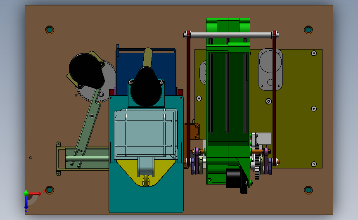
Task: Select the bottom-right screw on the olive plate
Action: [314, 164]
